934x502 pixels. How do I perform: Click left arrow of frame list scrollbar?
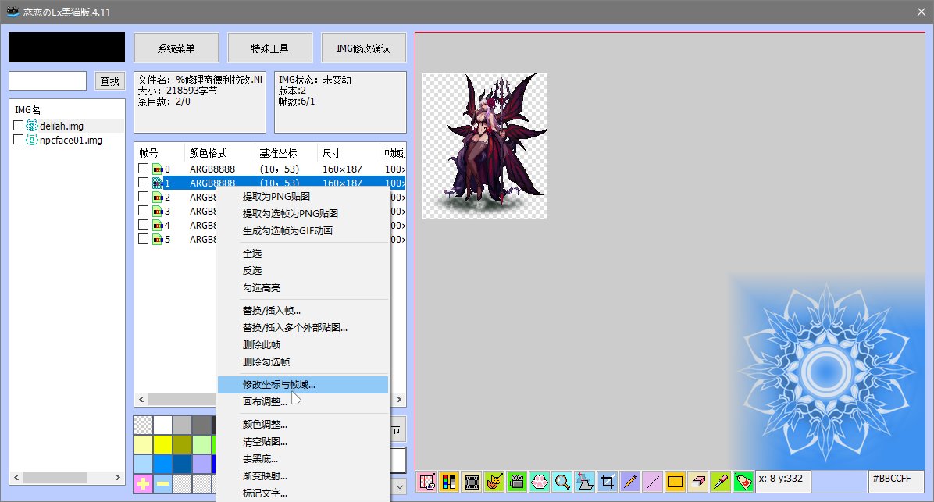tap(141, 399)
